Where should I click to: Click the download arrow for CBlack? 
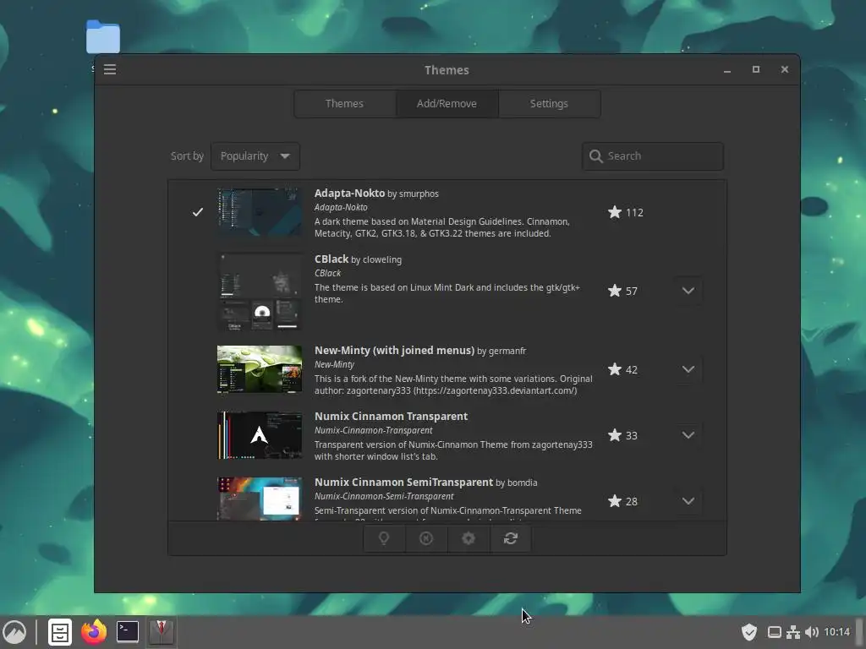688,291
